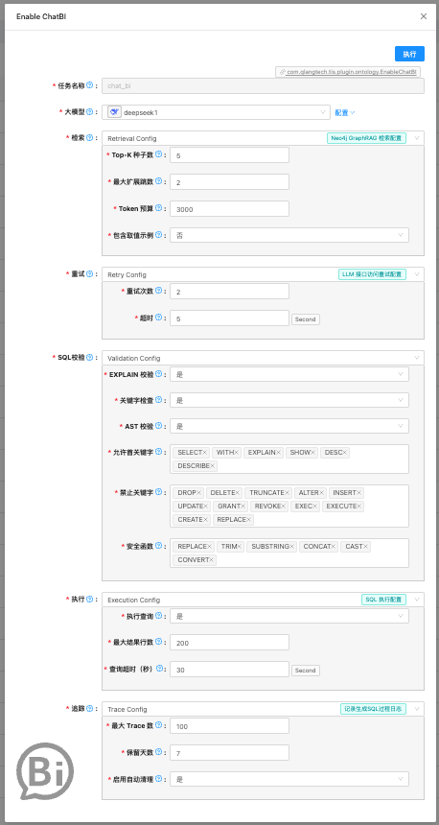Open the 配置 link beside model selector
This screenshot has height=825, width=439.
[x=345, y=112]
